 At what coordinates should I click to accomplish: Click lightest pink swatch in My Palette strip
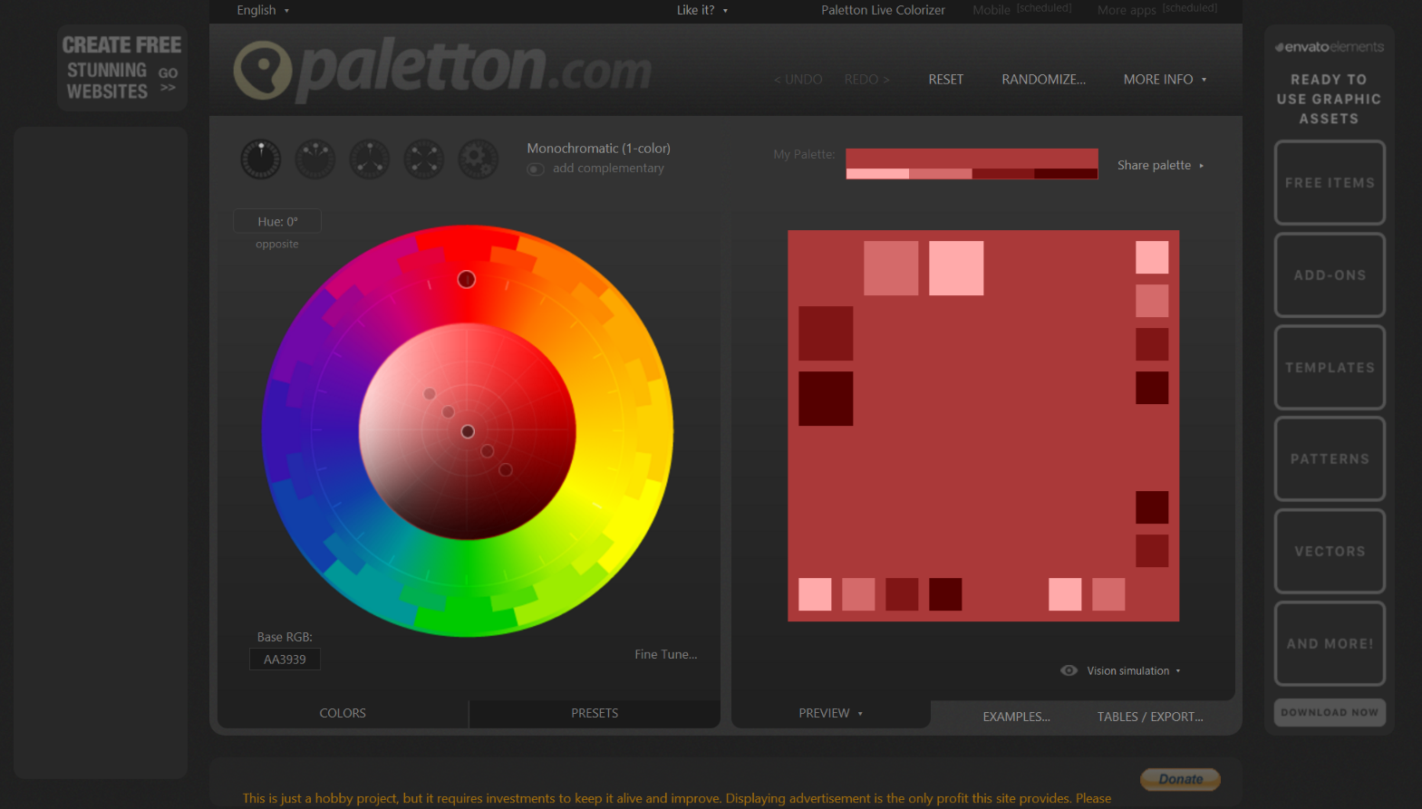(x=877, y=174)
